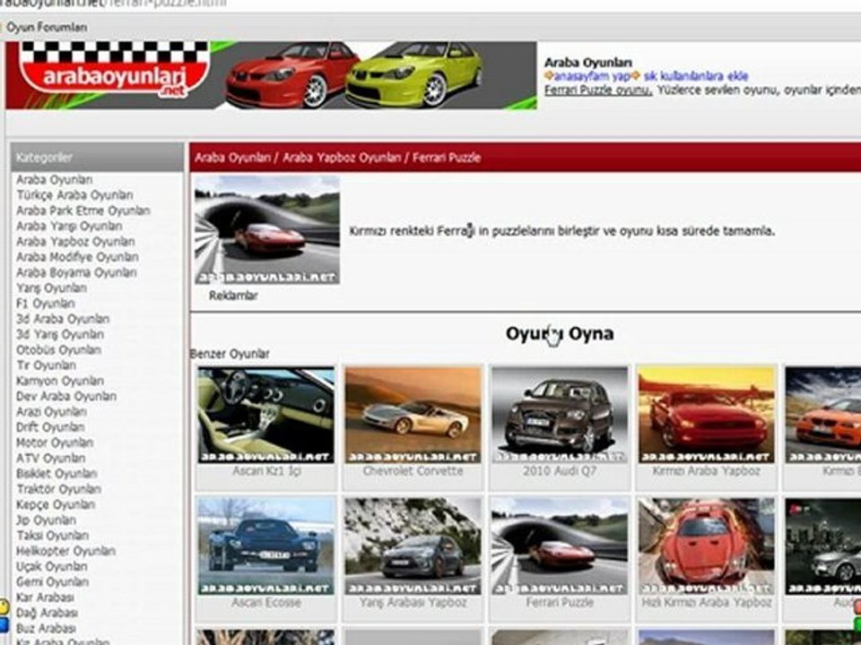
Task: Select 'Bisiklet Oyunları' category
Action: coord(57,473)
